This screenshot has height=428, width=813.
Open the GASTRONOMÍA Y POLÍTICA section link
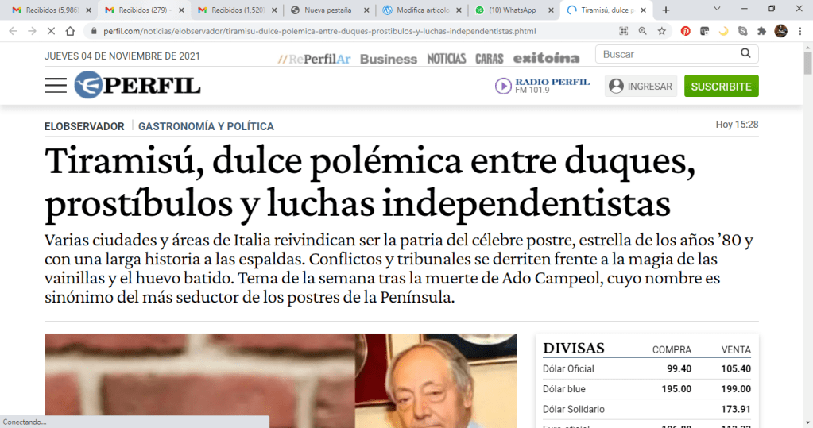206,126
